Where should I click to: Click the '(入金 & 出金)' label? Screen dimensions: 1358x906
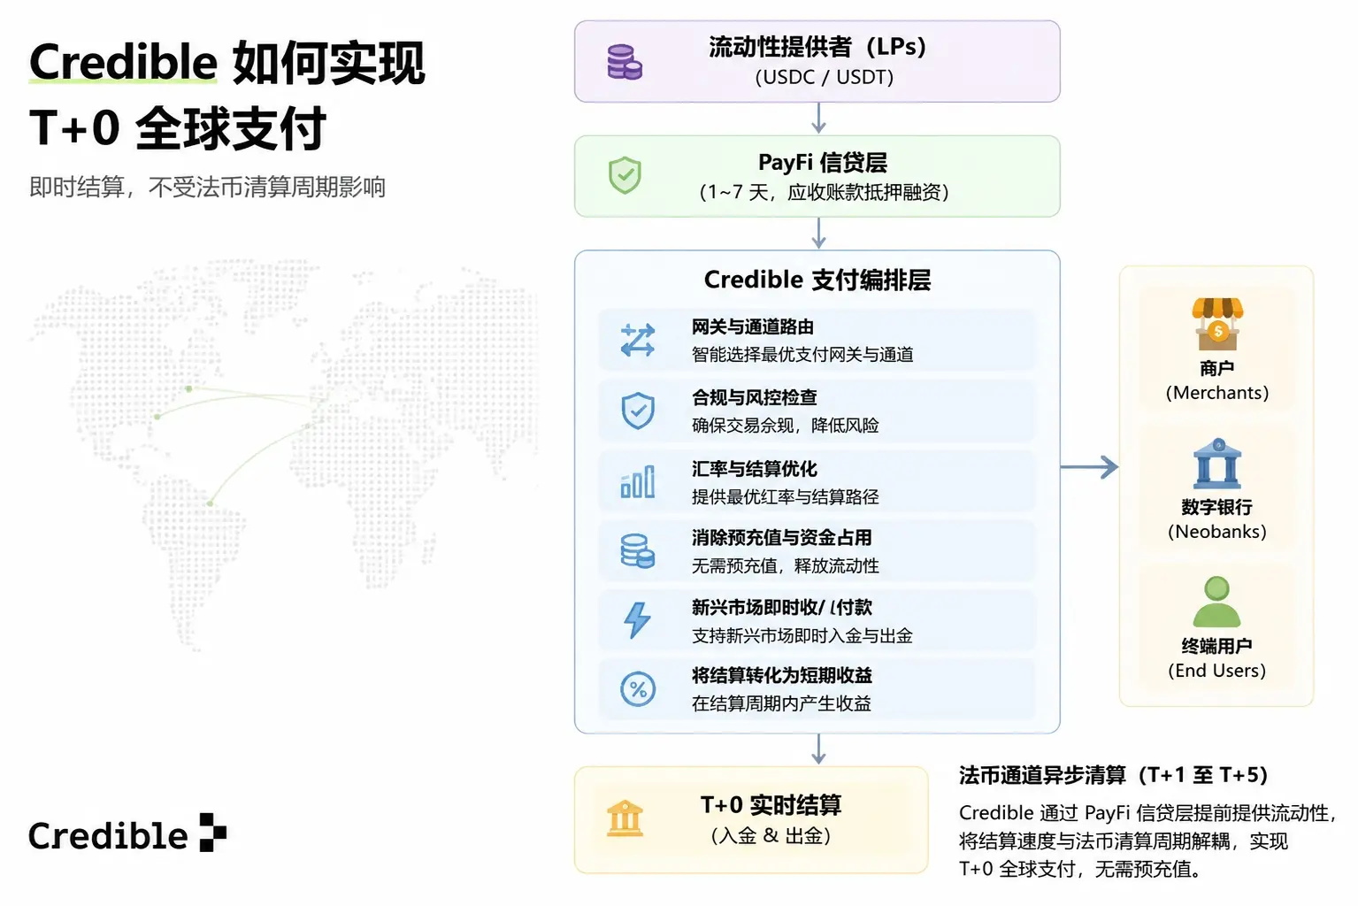click(x=771, y=835)
